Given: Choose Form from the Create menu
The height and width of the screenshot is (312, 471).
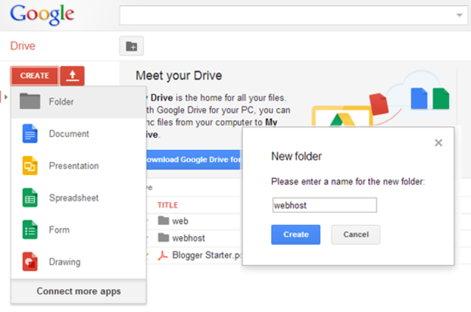Looking at the screenshot, I should click(x=79, y=230).
